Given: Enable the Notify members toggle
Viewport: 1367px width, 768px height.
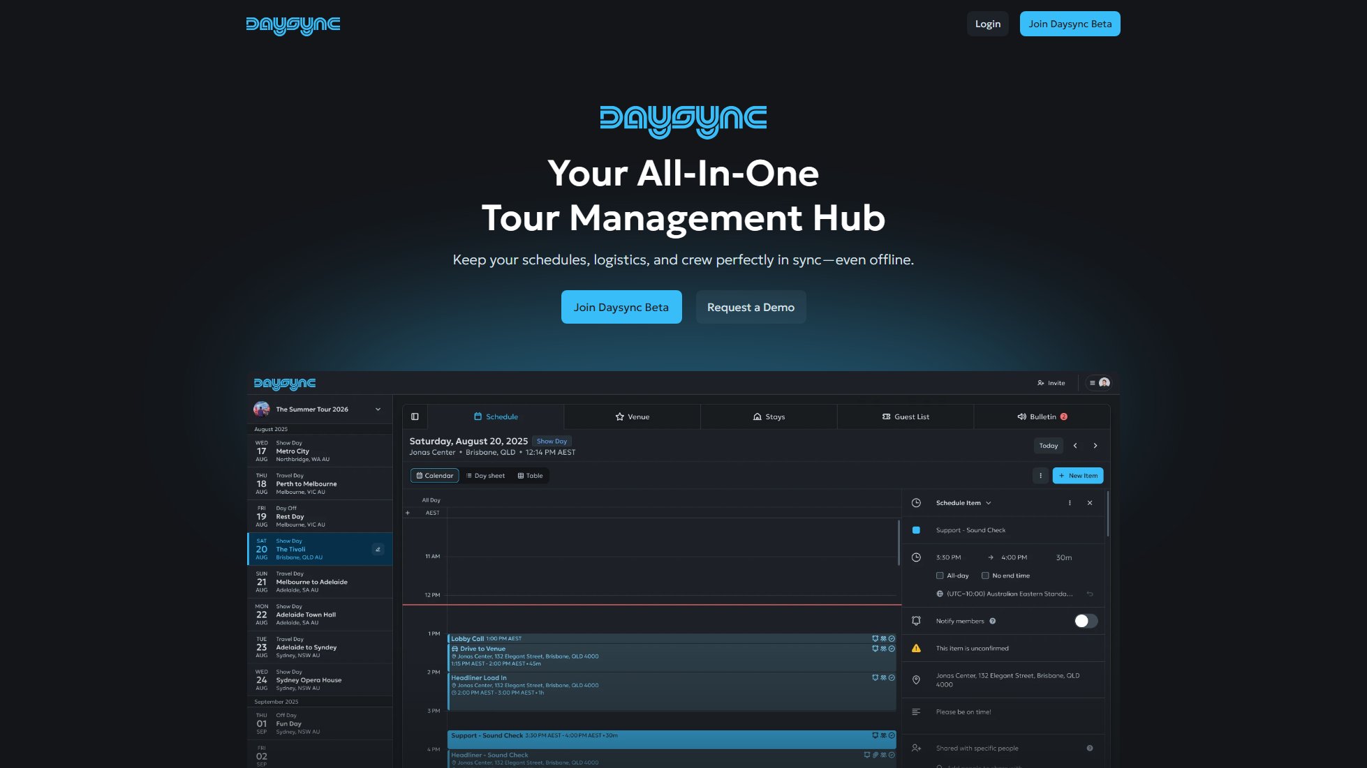Looking at the screenshot, I should (1085, 621).
